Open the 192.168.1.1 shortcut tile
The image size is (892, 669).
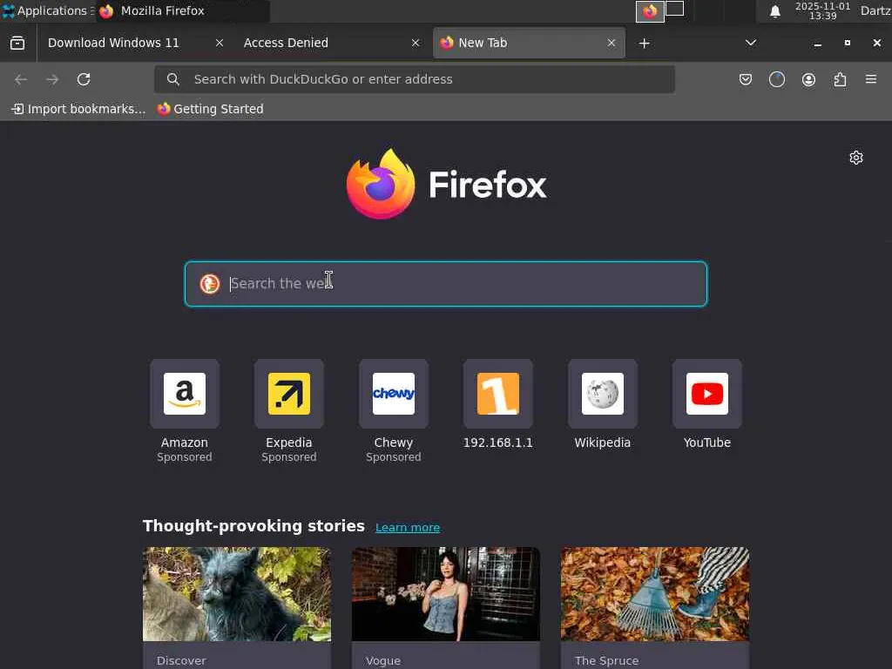[x=497, y=394]
